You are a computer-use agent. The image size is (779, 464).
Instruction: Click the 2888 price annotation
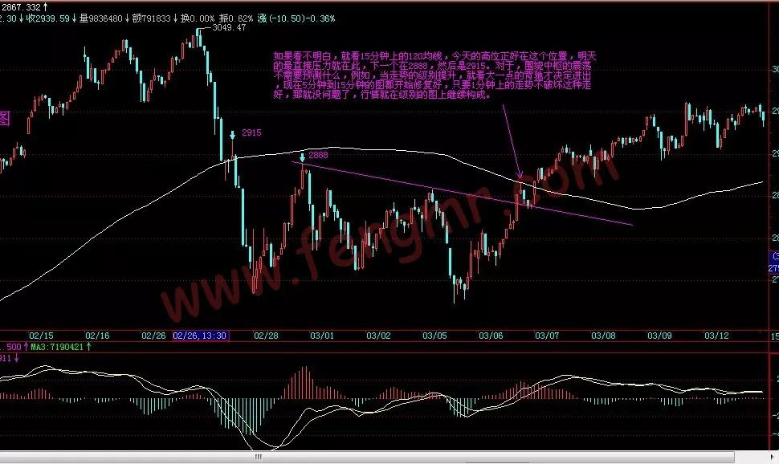coord(318,155)
